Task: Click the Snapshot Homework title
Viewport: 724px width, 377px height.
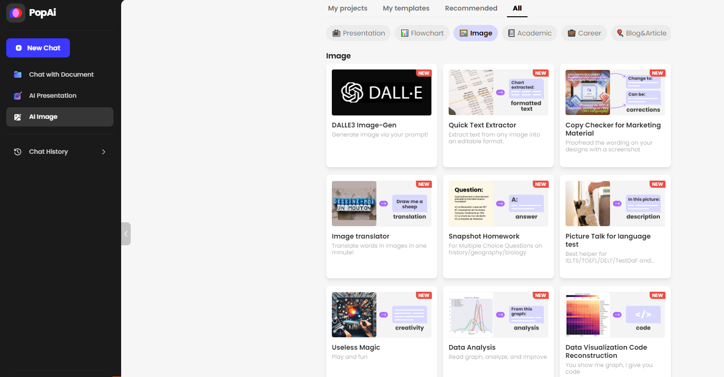Action: pos(484,236)
